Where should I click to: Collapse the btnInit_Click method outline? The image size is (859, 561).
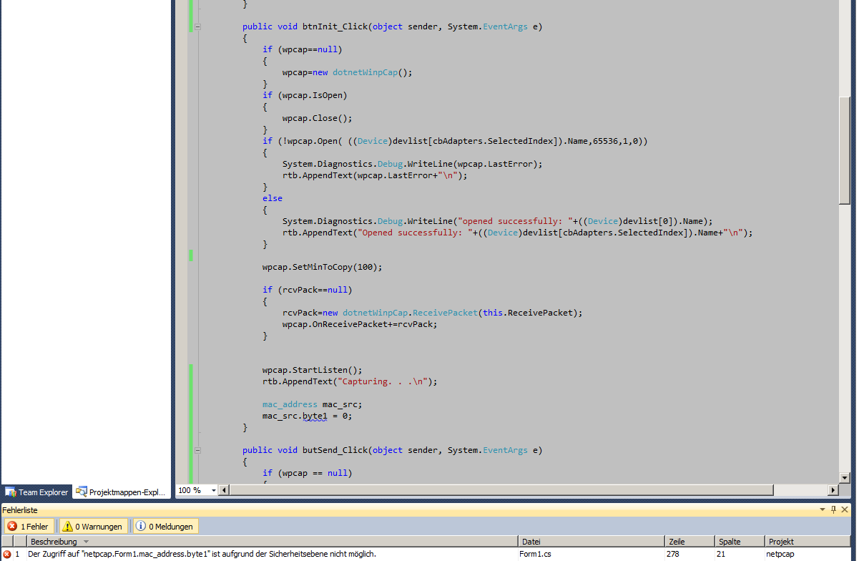pos(197,26)
